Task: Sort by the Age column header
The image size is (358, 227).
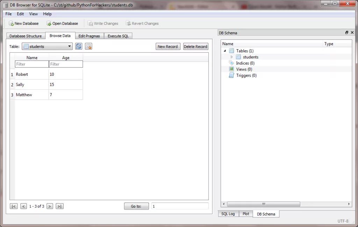Action: (x=66, y=58)
